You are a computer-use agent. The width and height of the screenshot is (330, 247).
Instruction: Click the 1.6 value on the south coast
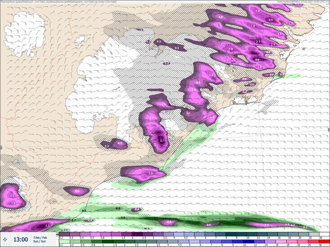(x=151, y=173)
